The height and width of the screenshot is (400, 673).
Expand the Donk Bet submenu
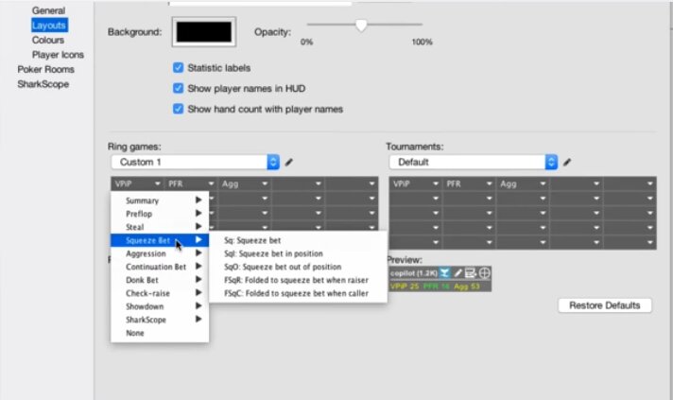[160, 280]
